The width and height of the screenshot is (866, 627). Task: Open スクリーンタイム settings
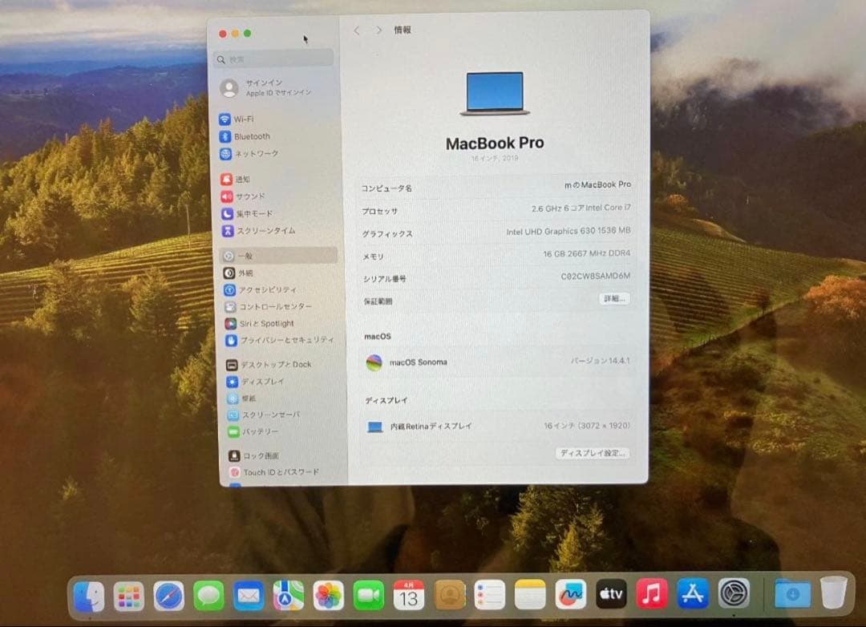click(x=258, y=230)
